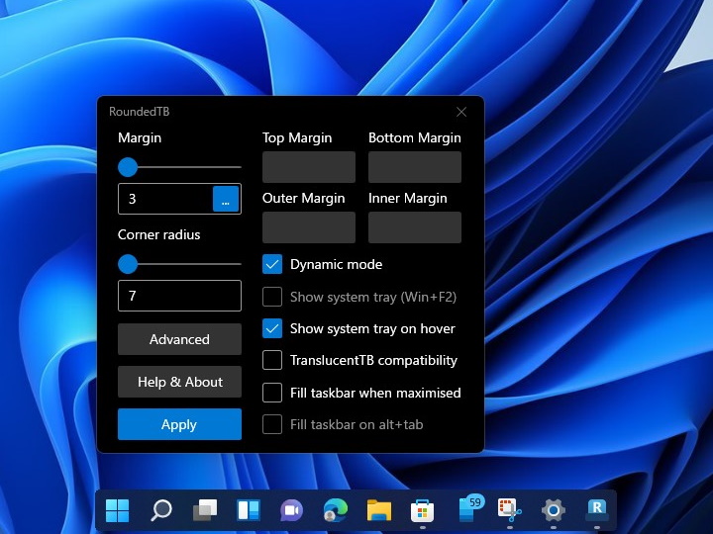
Task: Open File Explorer folder icon
Action: point(378,510)
